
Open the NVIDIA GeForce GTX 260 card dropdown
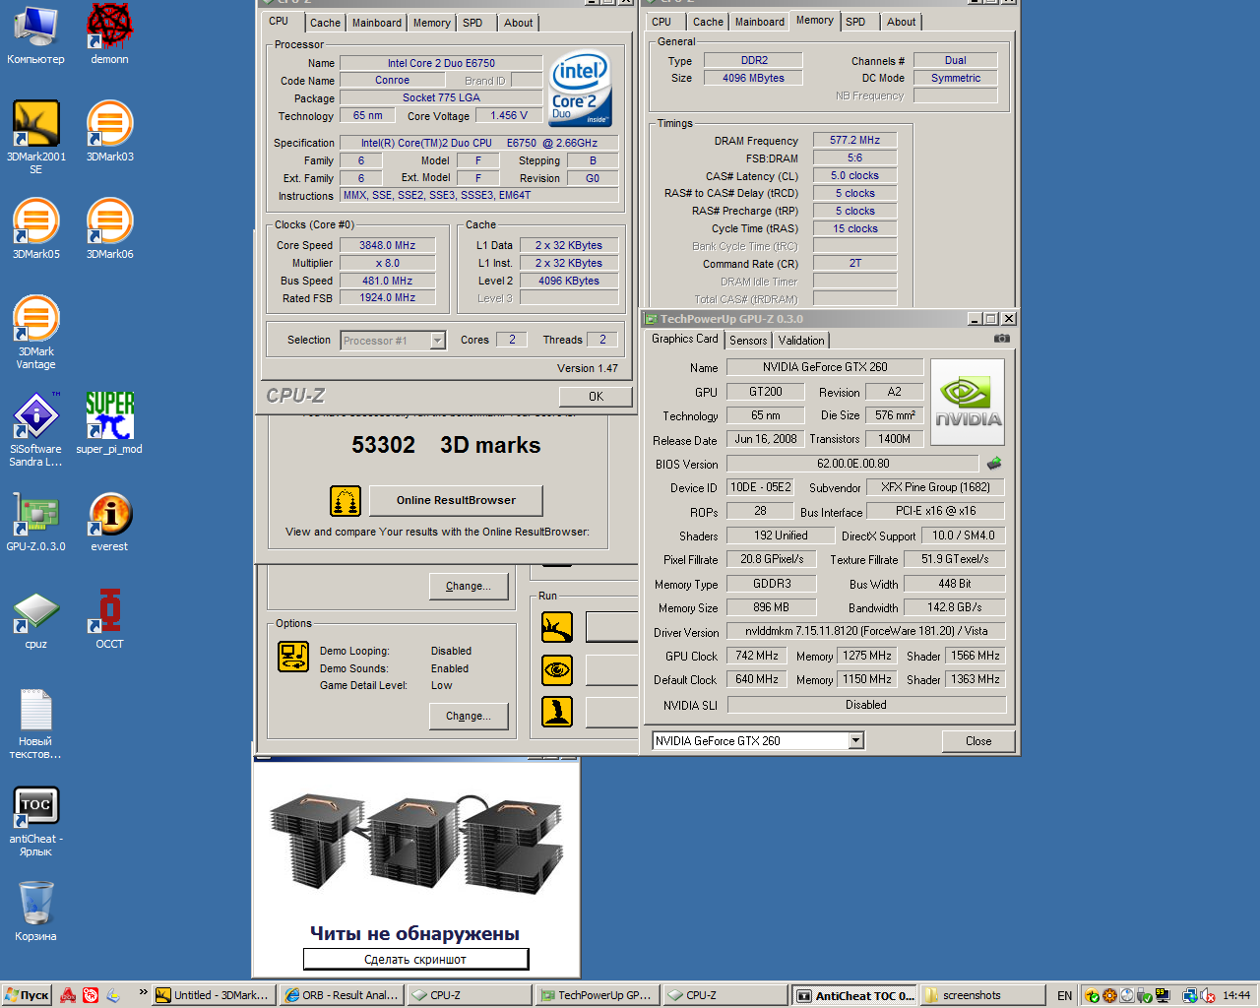855,740
